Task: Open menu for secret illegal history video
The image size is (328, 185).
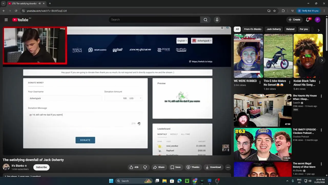Action: (321, 164)
